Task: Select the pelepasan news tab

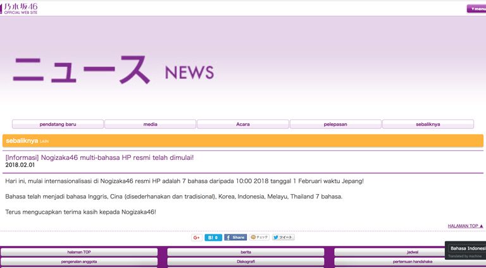Action: pos(335,124)
